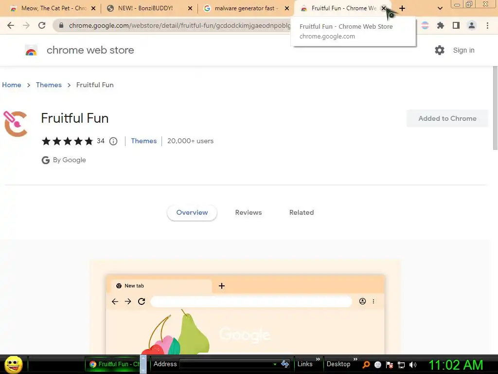Expand the Desktop toolbar chevron
498x374 pixels.
356,359
